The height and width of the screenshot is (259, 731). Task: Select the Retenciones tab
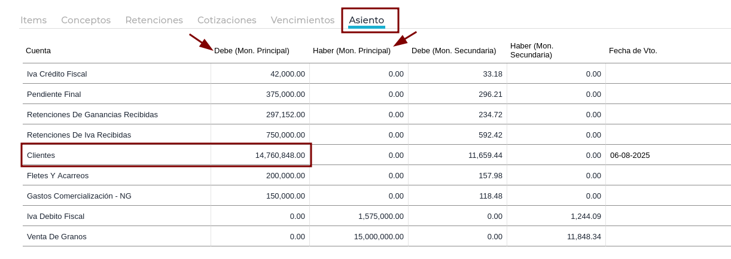[154, 20]
